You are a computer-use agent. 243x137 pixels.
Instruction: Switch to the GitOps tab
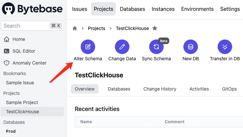tap(229, 89)
